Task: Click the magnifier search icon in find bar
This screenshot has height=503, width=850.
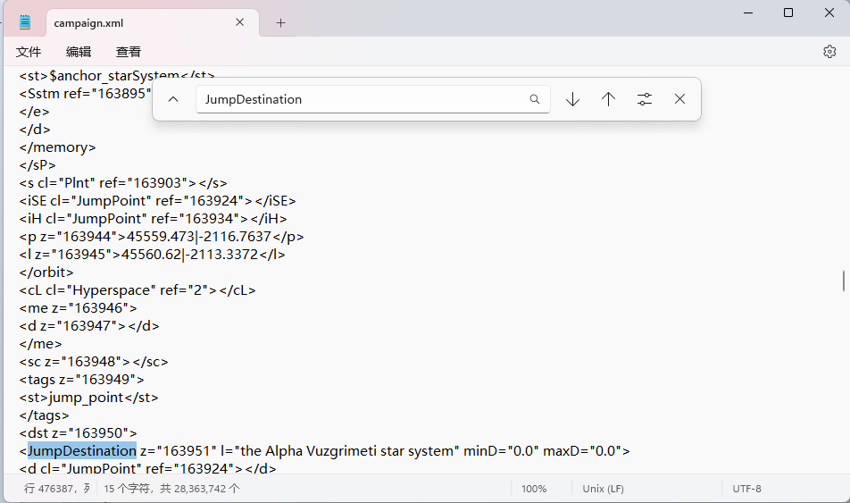Action: pos(535,99)
